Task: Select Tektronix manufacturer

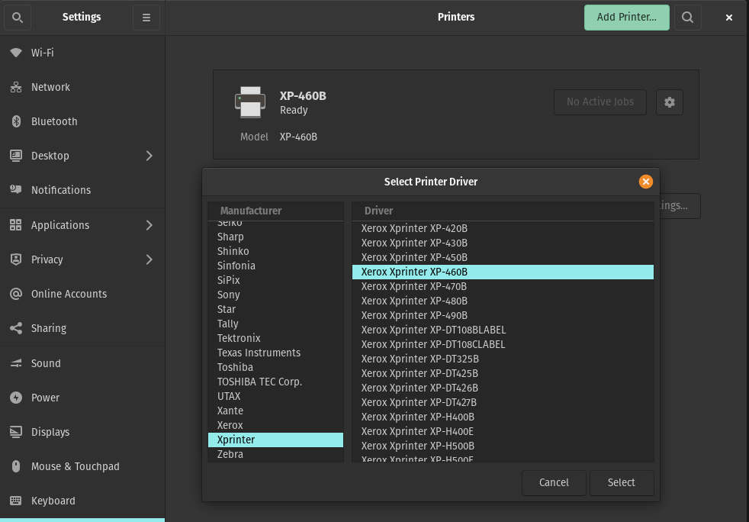Action: [x=275, y=338]
